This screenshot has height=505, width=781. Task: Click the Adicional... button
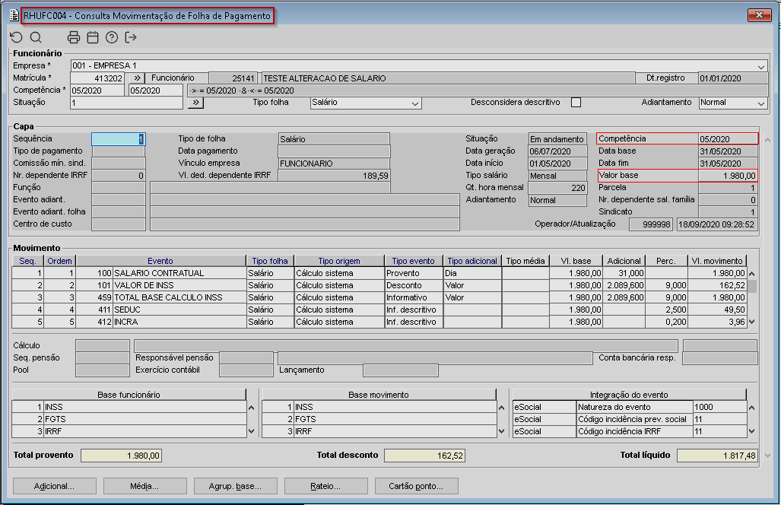[x=54, y=486]
